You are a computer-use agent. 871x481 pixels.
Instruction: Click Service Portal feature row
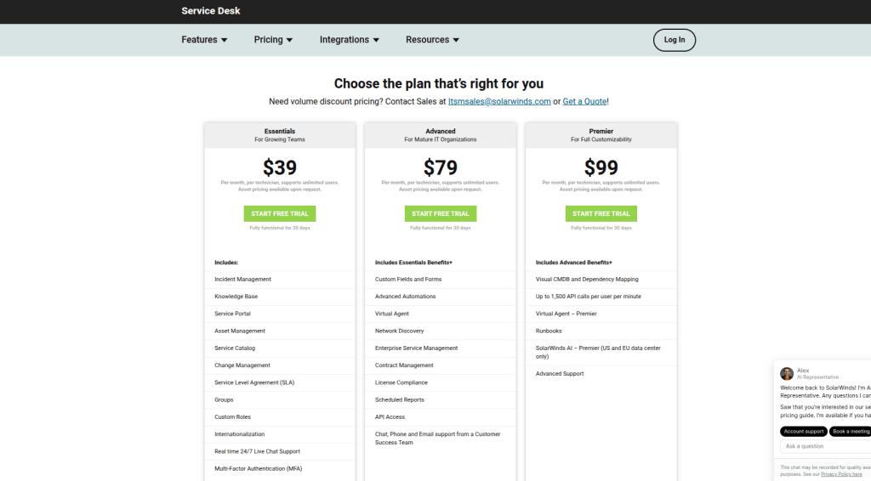click(x=279, y=314)
